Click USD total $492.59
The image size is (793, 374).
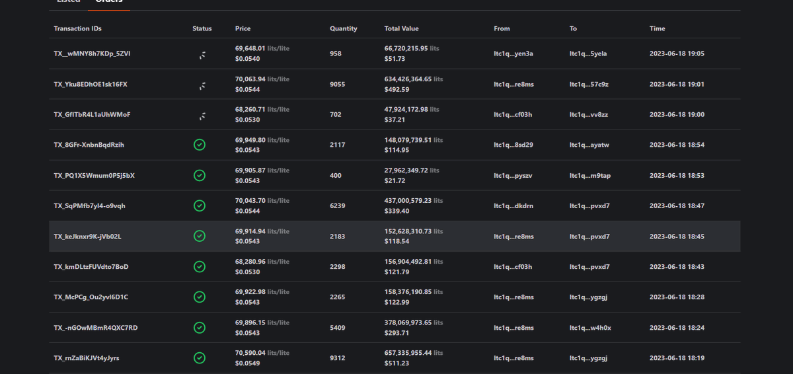pyautogui.click(x=397, y=89)
